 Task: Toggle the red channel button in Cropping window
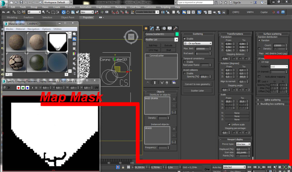[x=18, y=88]
